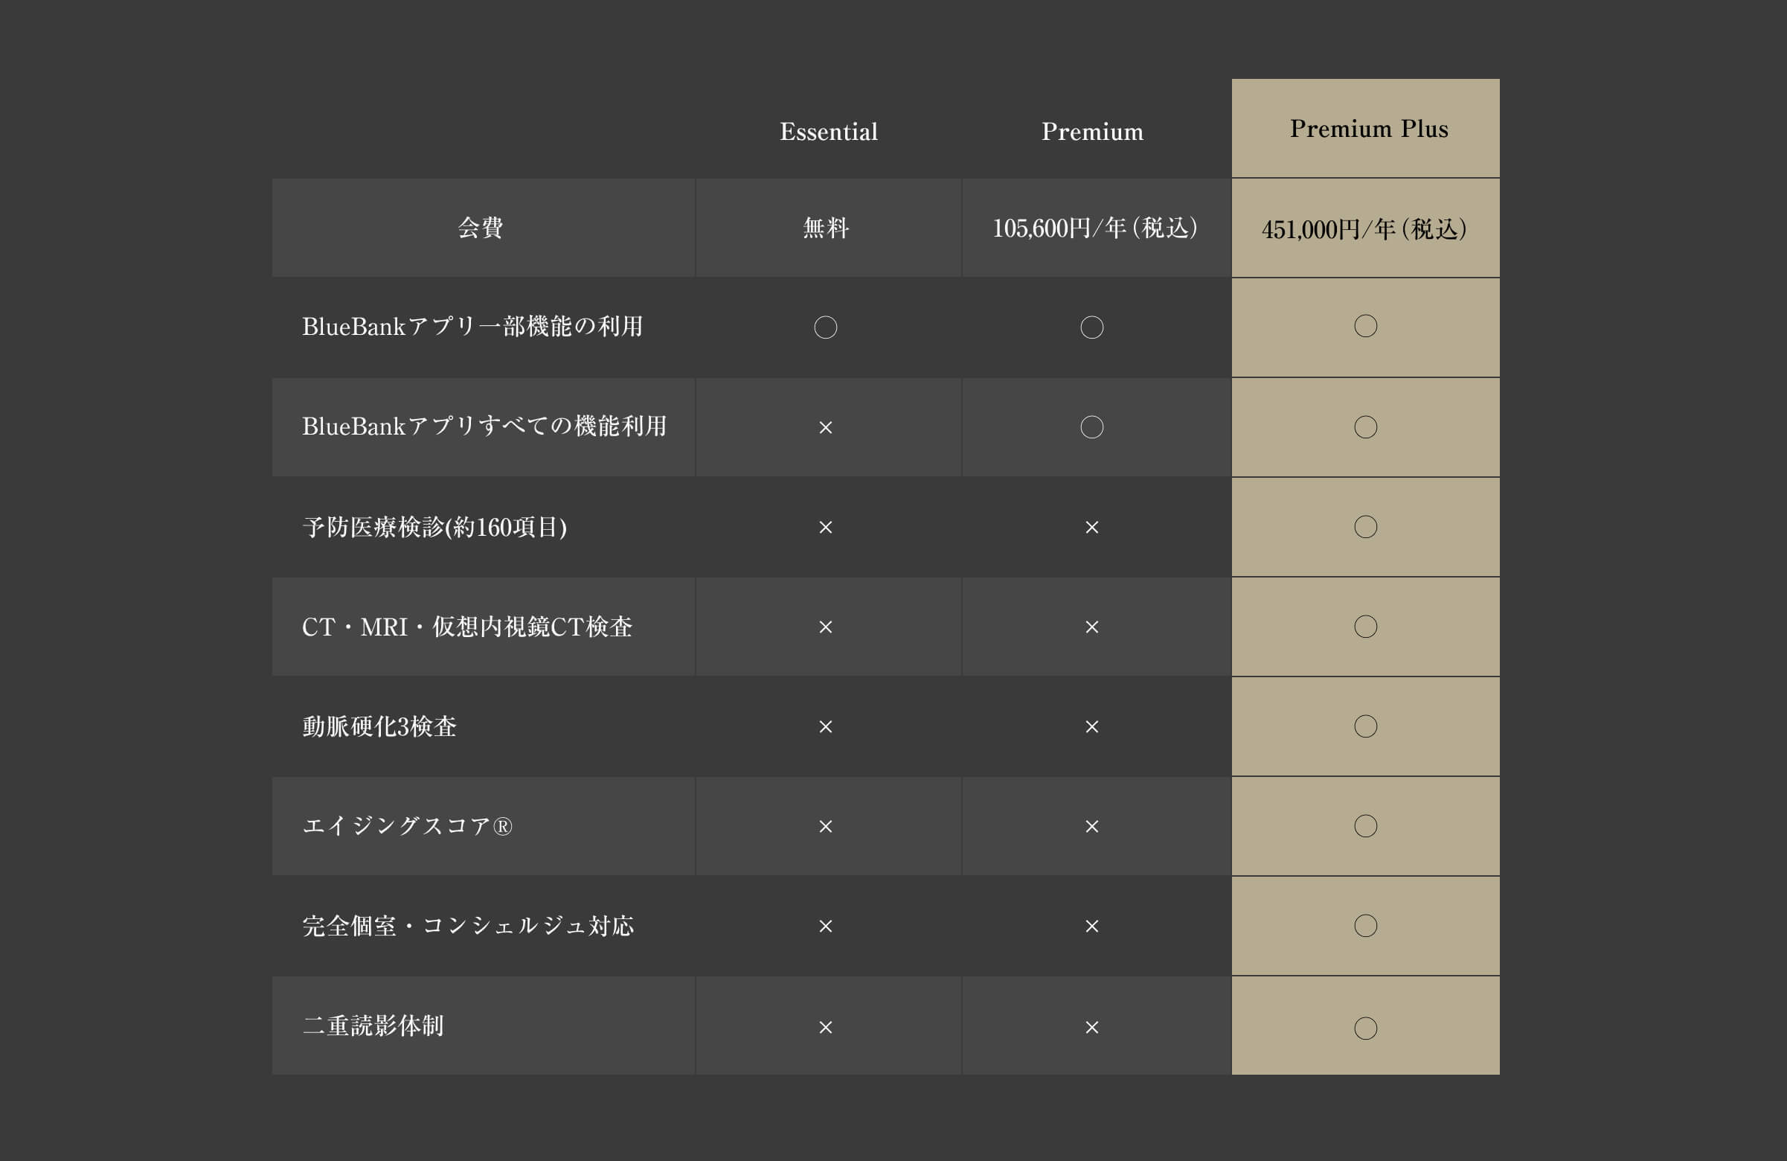Viewport: 1787px width, 1161px height.
Task: Click Premium cross for エイジングスコア
Action: [1091, 827]
